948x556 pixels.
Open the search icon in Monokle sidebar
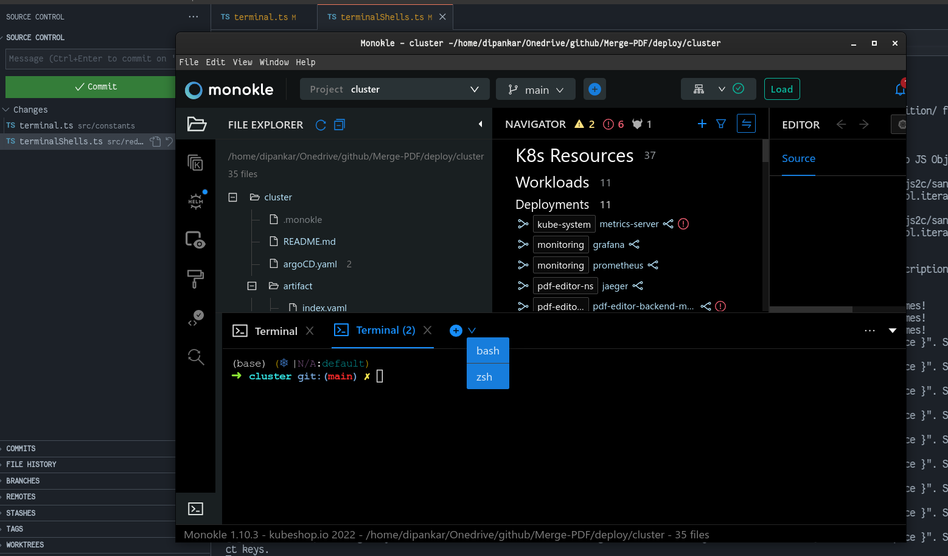pyautogui.click(x=196, y=356)
